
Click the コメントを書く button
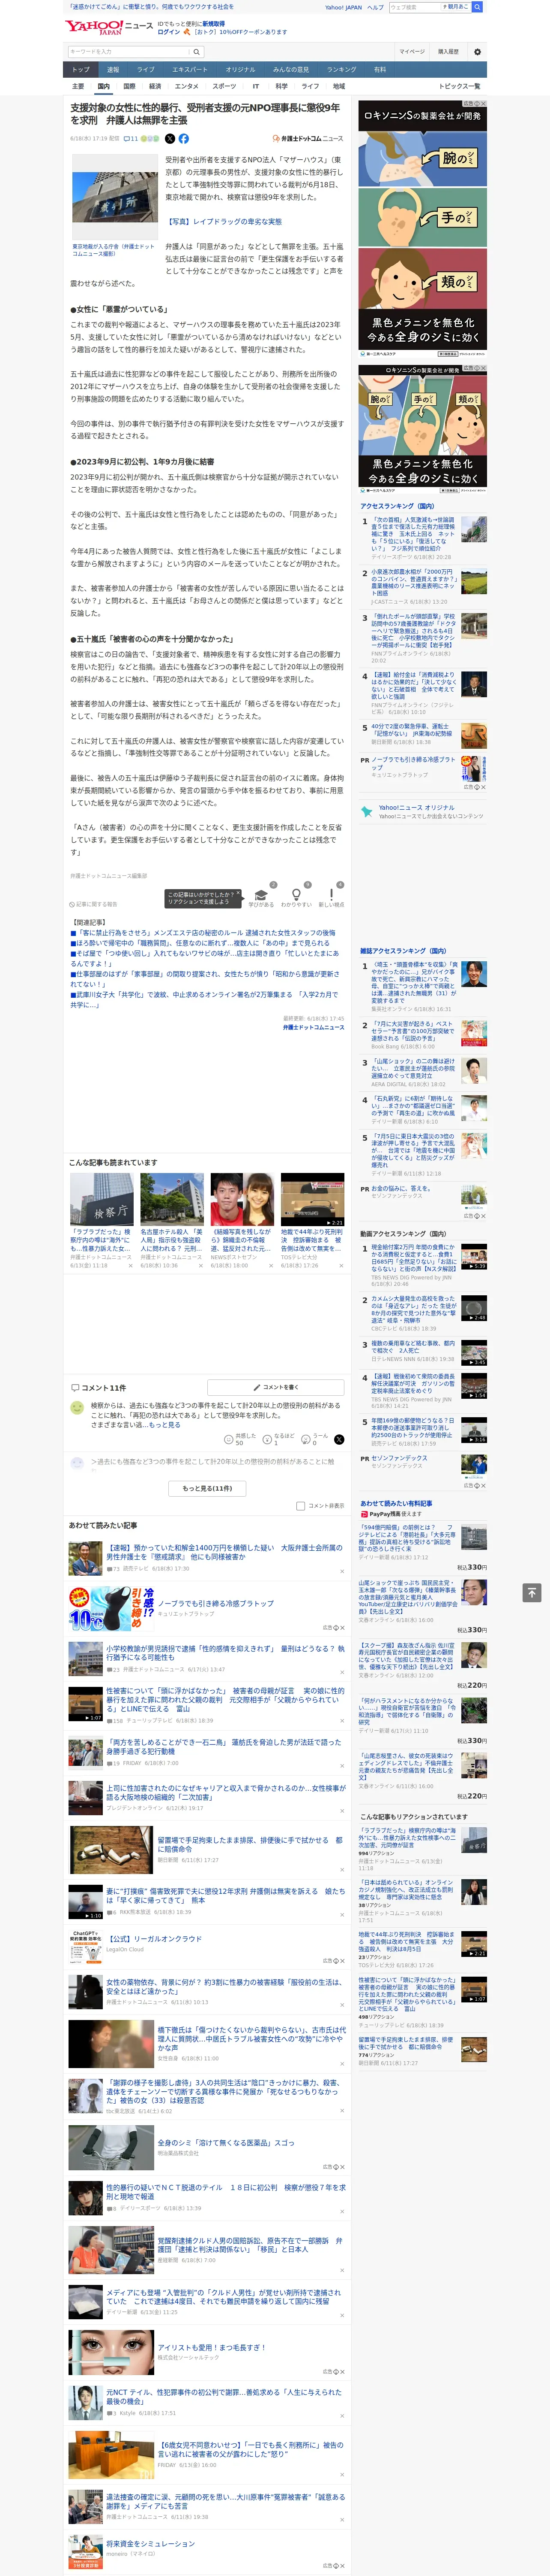click(x=276, y=1387)
